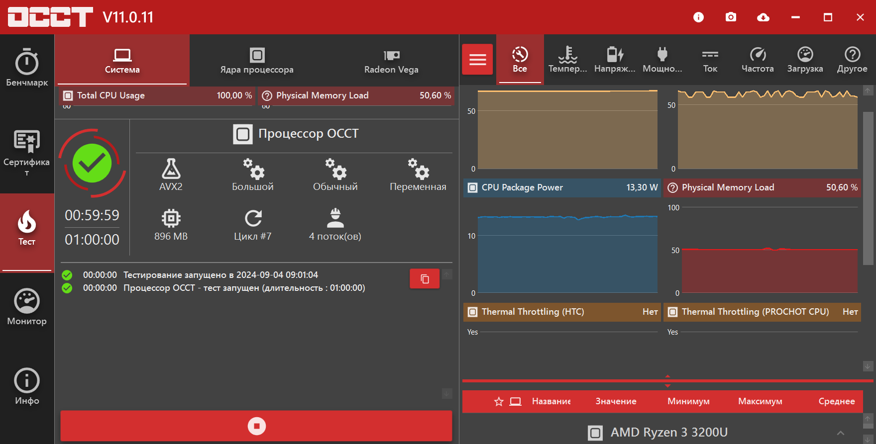Switch to the Система tab
The width and height of the screenshot is (876, 444).
pyautogui.click(x=122, y=61)
